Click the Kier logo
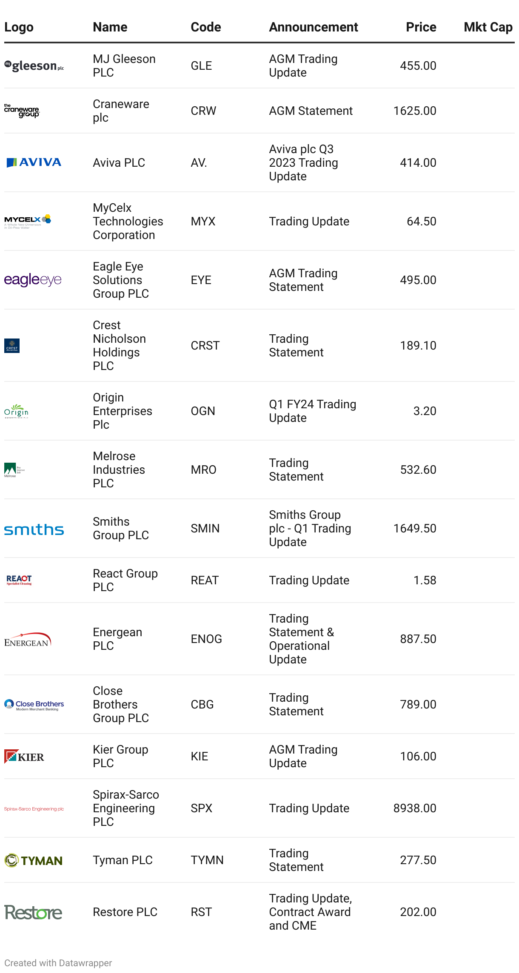Screen dimensions: 519x973 24,757
